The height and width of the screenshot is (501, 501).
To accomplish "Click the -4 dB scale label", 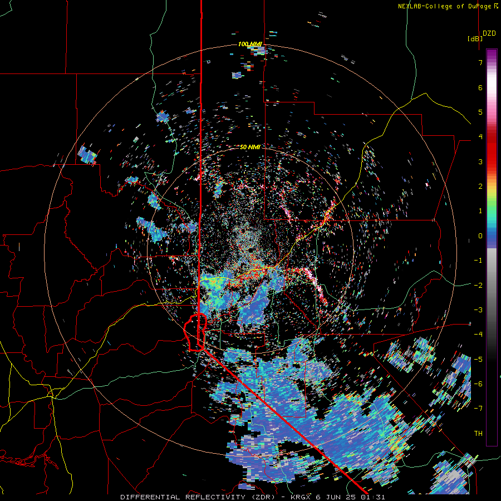I will [478, 335].
